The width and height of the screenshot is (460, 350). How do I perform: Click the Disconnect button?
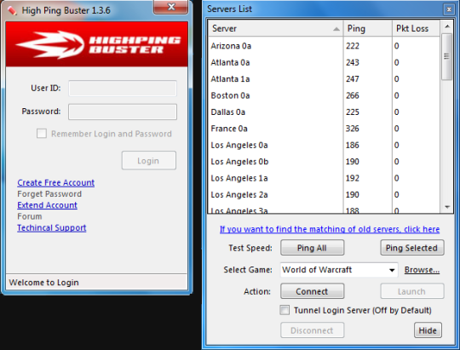point(312,330)
